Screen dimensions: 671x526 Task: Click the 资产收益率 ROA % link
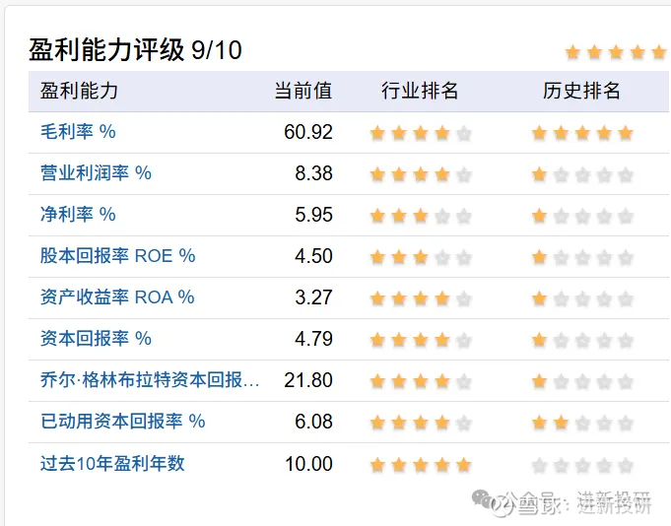pyautogui.click(x=117, y=297)
